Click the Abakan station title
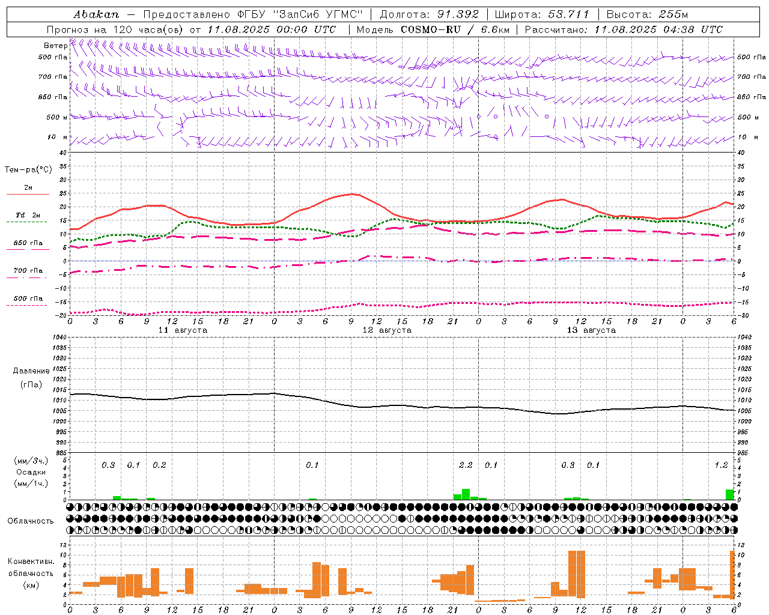Screen dimensions: 769x615 [x=97, y=14]
